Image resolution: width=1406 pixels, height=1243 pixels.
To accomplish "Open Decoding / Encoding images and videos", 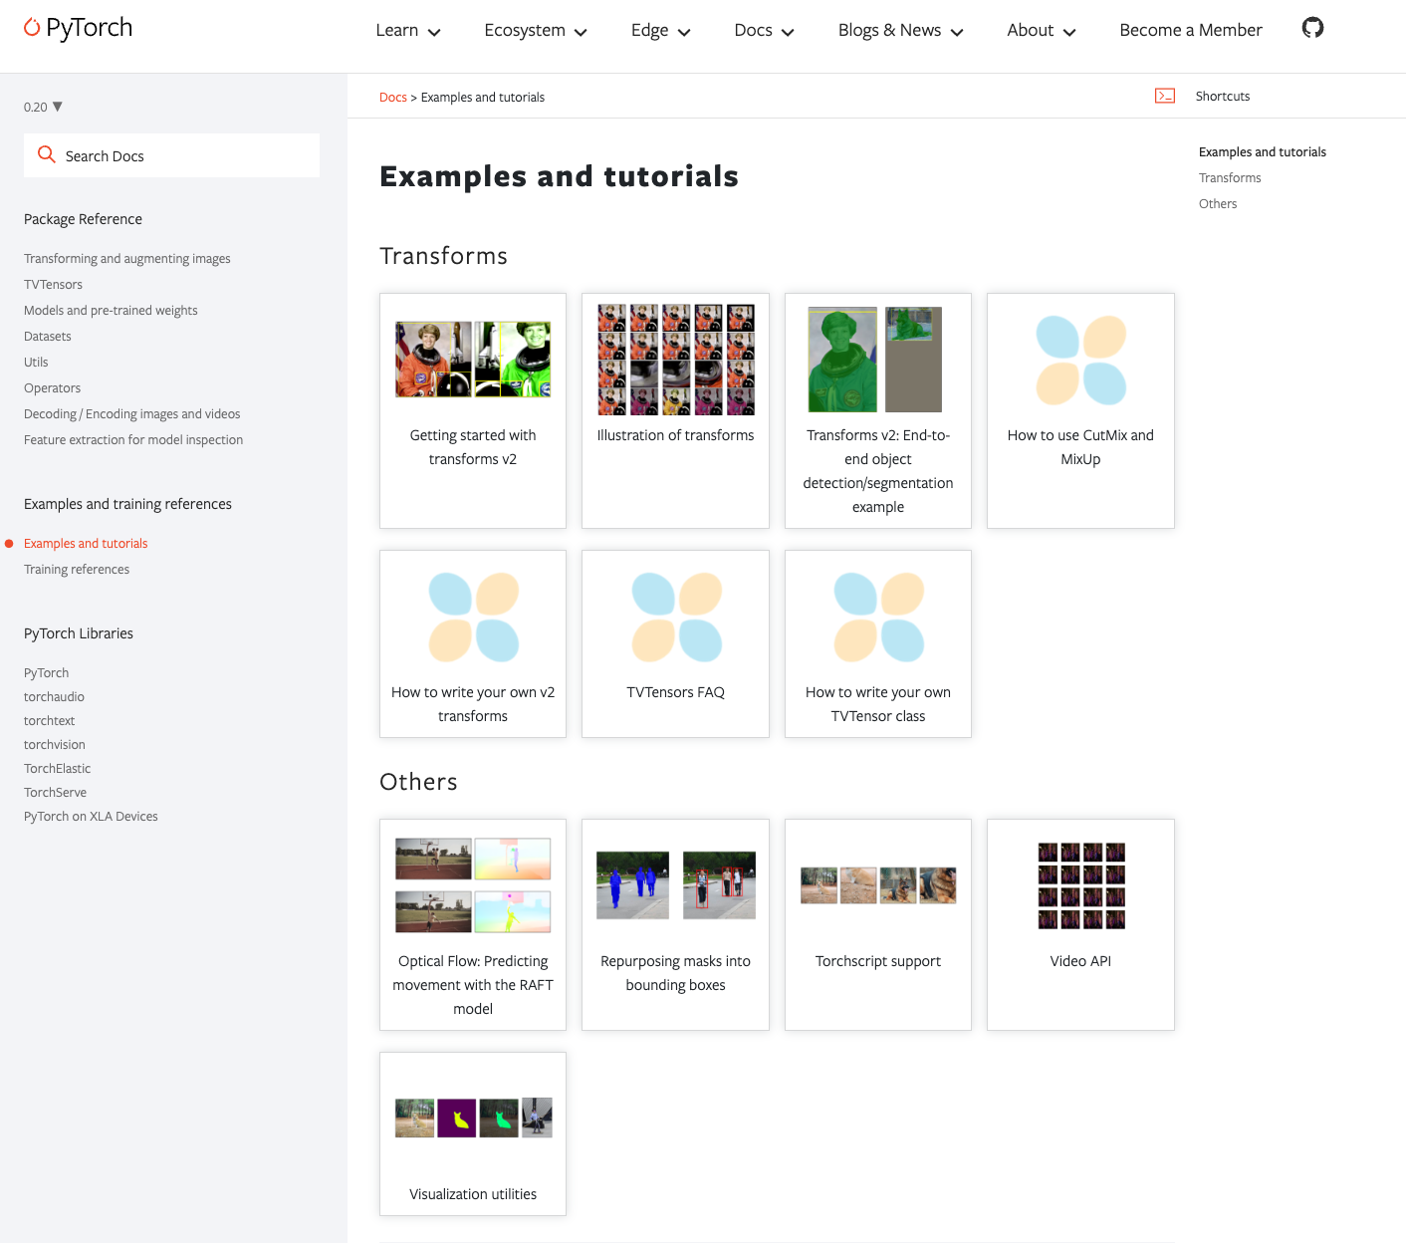I will (x=131, y=414).
